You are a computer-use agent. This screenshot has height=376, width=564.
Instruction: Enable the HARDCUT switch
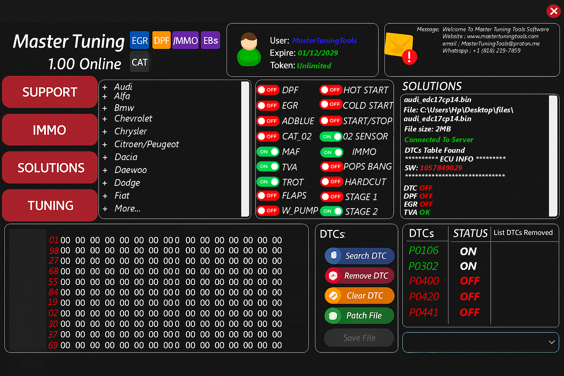[332, 181]
